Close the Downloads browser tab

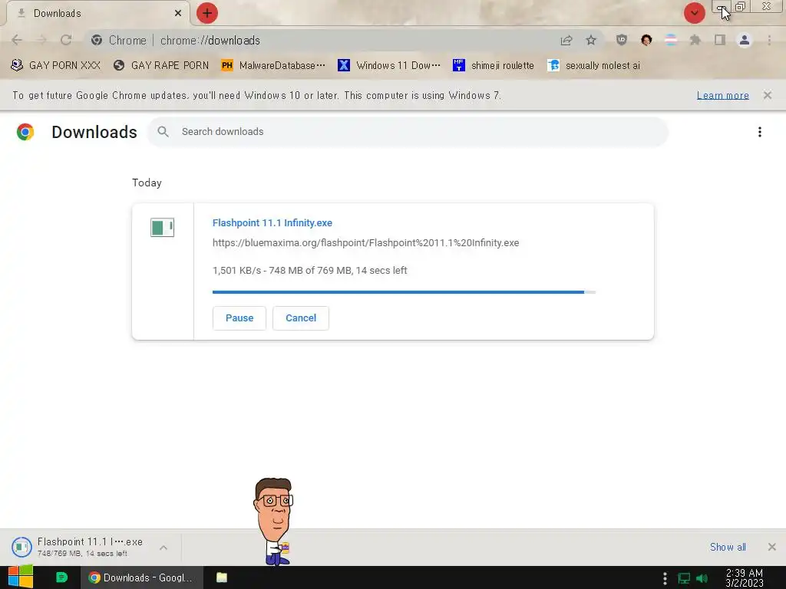pos(178,13)
